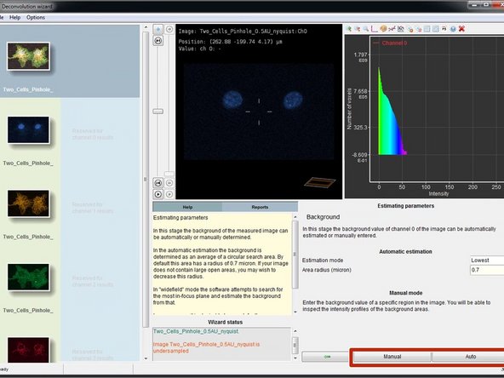Switch to the Reports tab
The height and width of the screenshot is (378, 504).
coord(260,207)
